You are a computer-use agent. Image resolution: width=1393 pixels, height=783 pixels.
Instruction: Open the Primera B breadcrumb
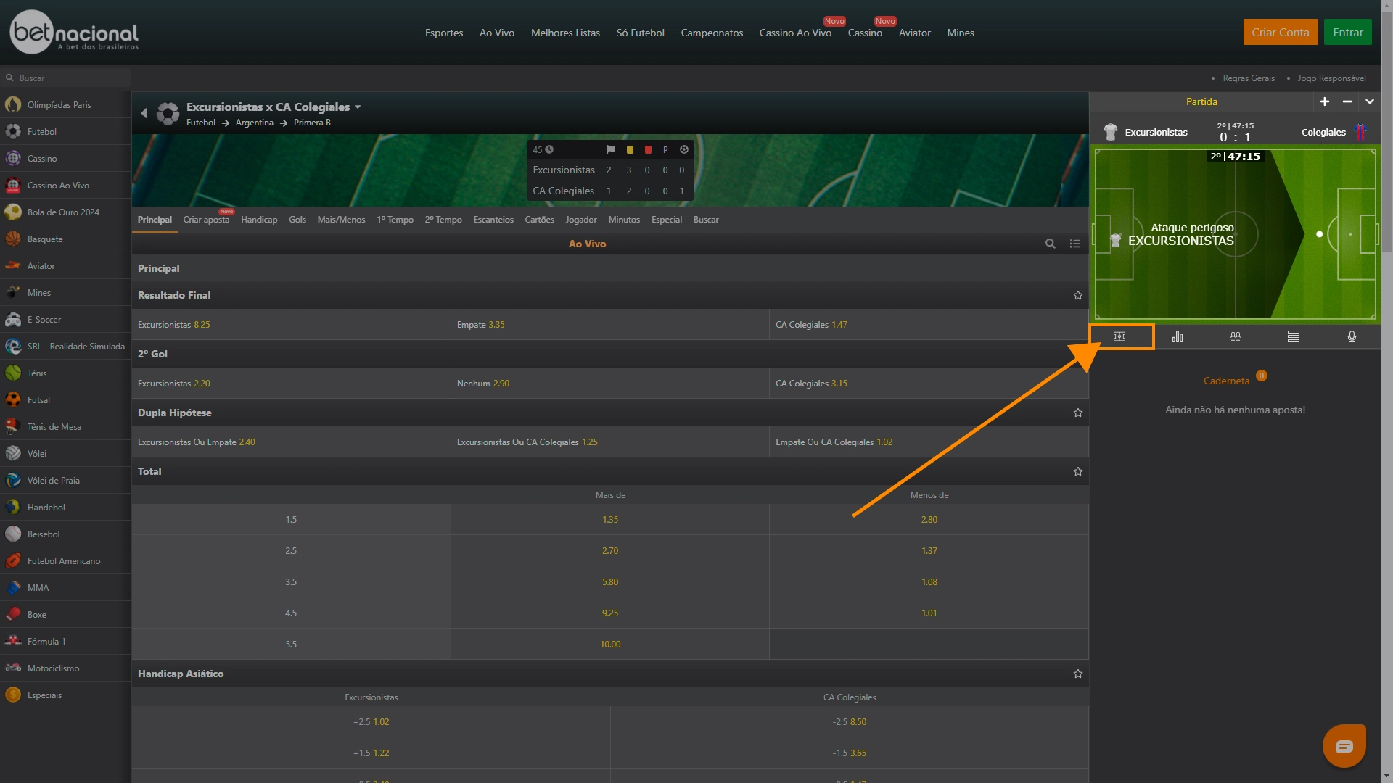tap(312, 123)
